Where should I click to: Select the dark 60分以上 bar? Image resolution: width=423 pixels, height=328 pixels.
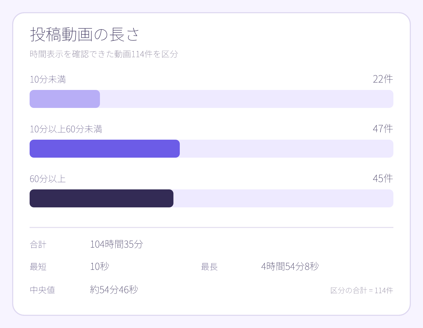pos(102,198)
